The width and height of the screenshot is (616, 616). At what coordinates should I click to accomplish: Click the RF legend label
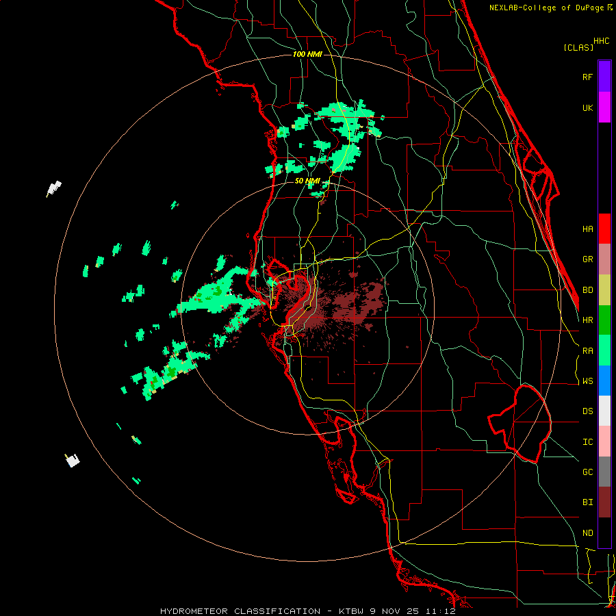[587, 77]
